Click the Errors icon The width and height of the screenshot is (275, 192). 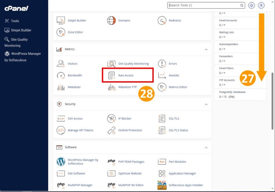[x=162, y=64]
